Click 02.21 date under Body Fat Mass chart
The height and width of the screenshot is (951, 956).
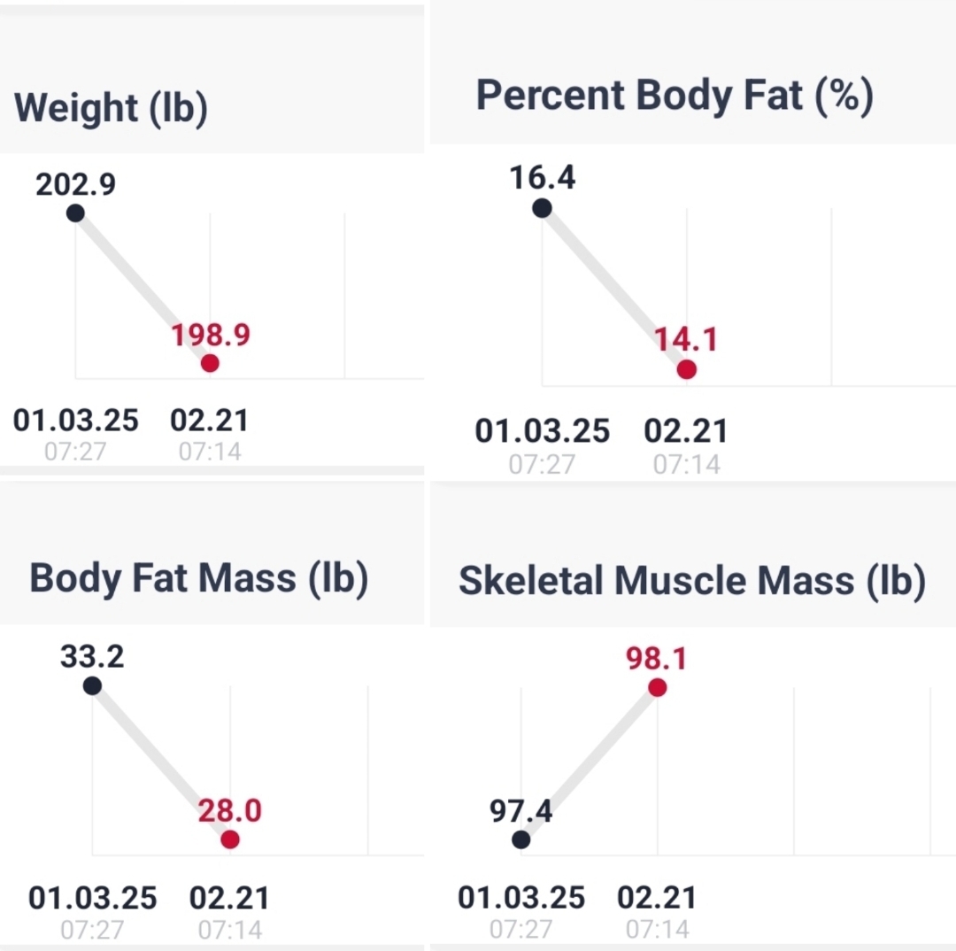(x=229, y=899)
